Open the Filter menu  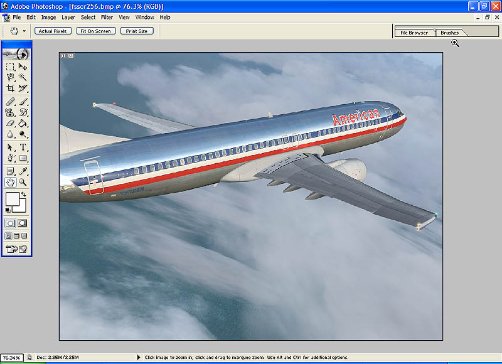click(107, 18)
